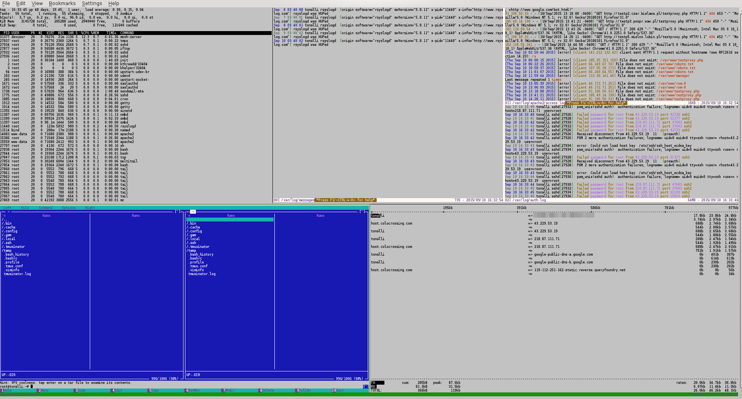The height and width of the screenshot is (399, 742).
Task: Click the VFS coolness hint line
Action: (66, 383)
